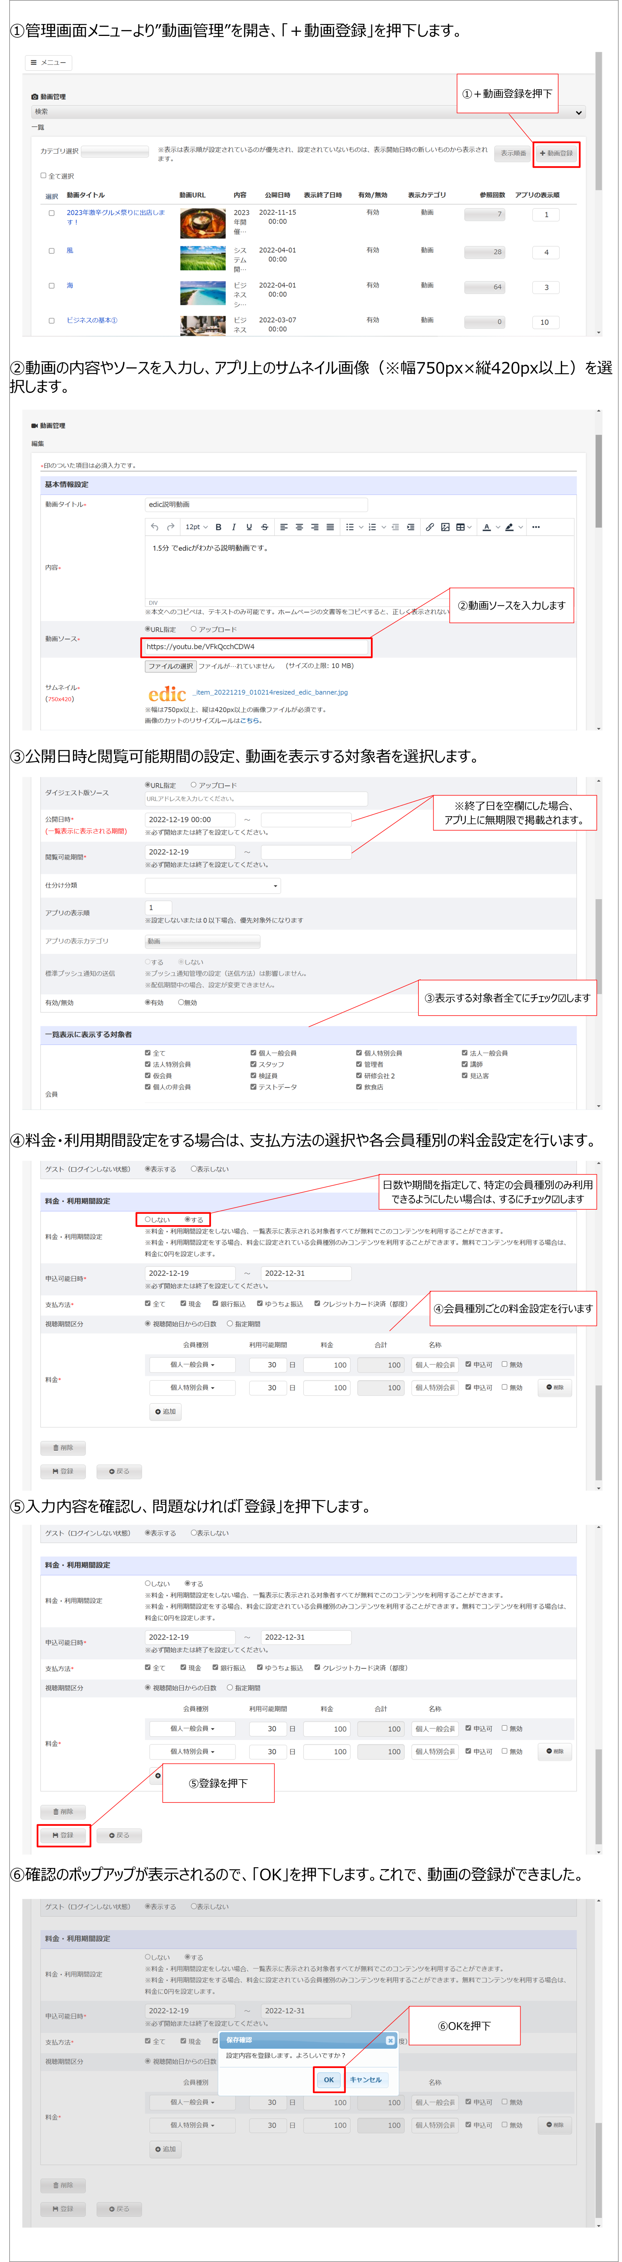Toggle underline formatting in the editor
The width and height of the screenshot is (622, 2262).
(x=250, y=527)
